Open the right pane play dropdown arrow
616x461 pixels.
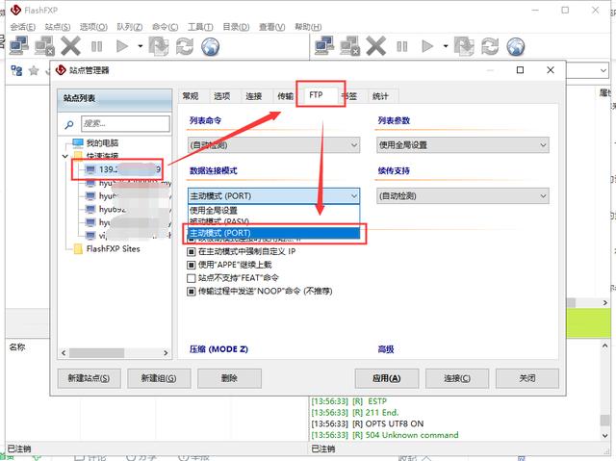point(446,46)
